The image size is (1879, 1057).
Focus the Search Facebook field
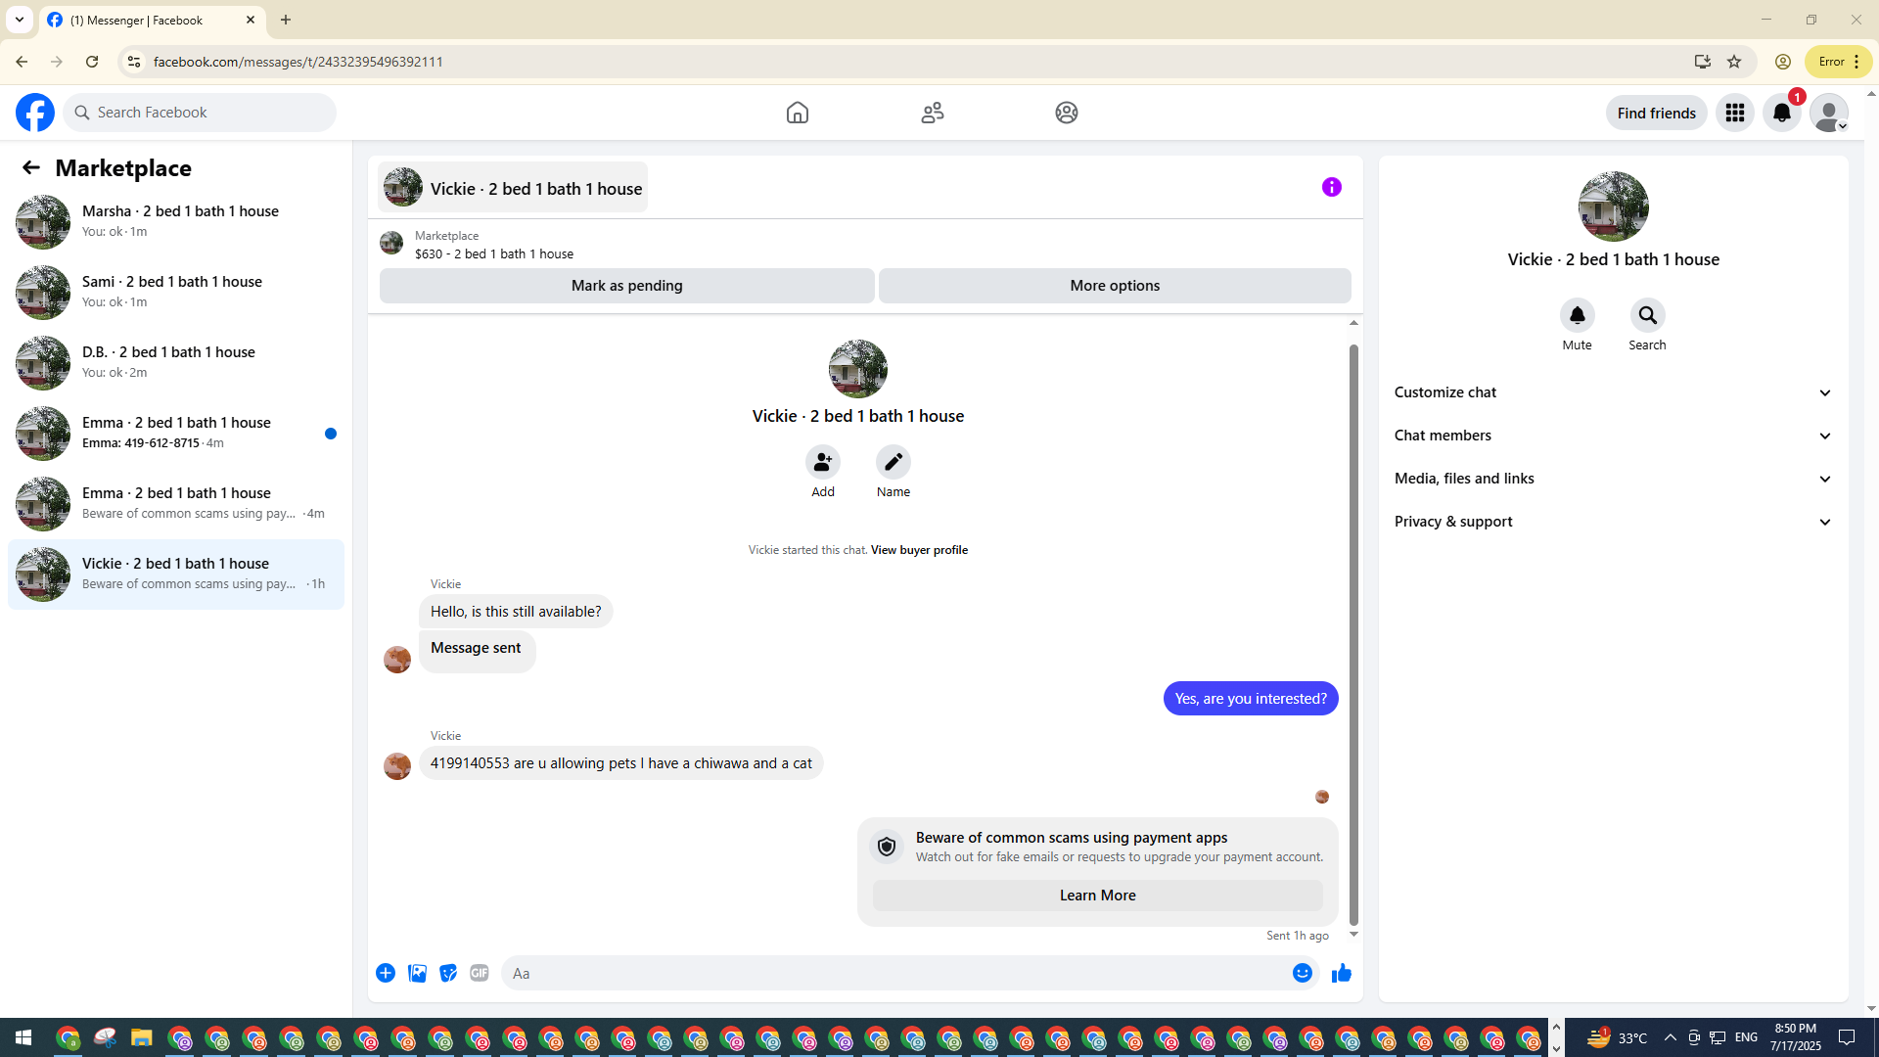pyautogui.click(x=200, y=113)
